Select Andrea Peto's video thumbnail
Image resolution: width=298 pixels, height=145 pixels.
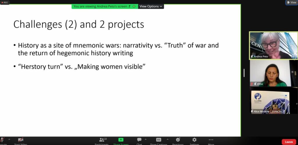coord(274,46)
